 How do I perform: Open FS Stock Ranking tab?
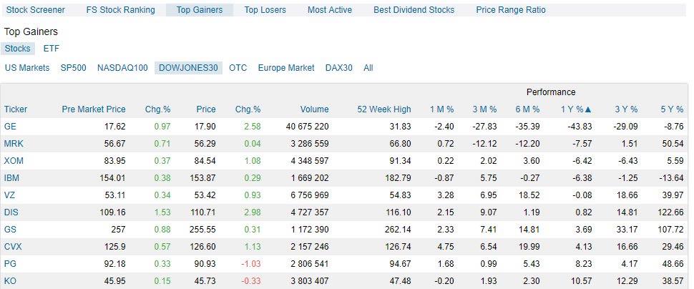pyautogui.click(x=120, y=10)
